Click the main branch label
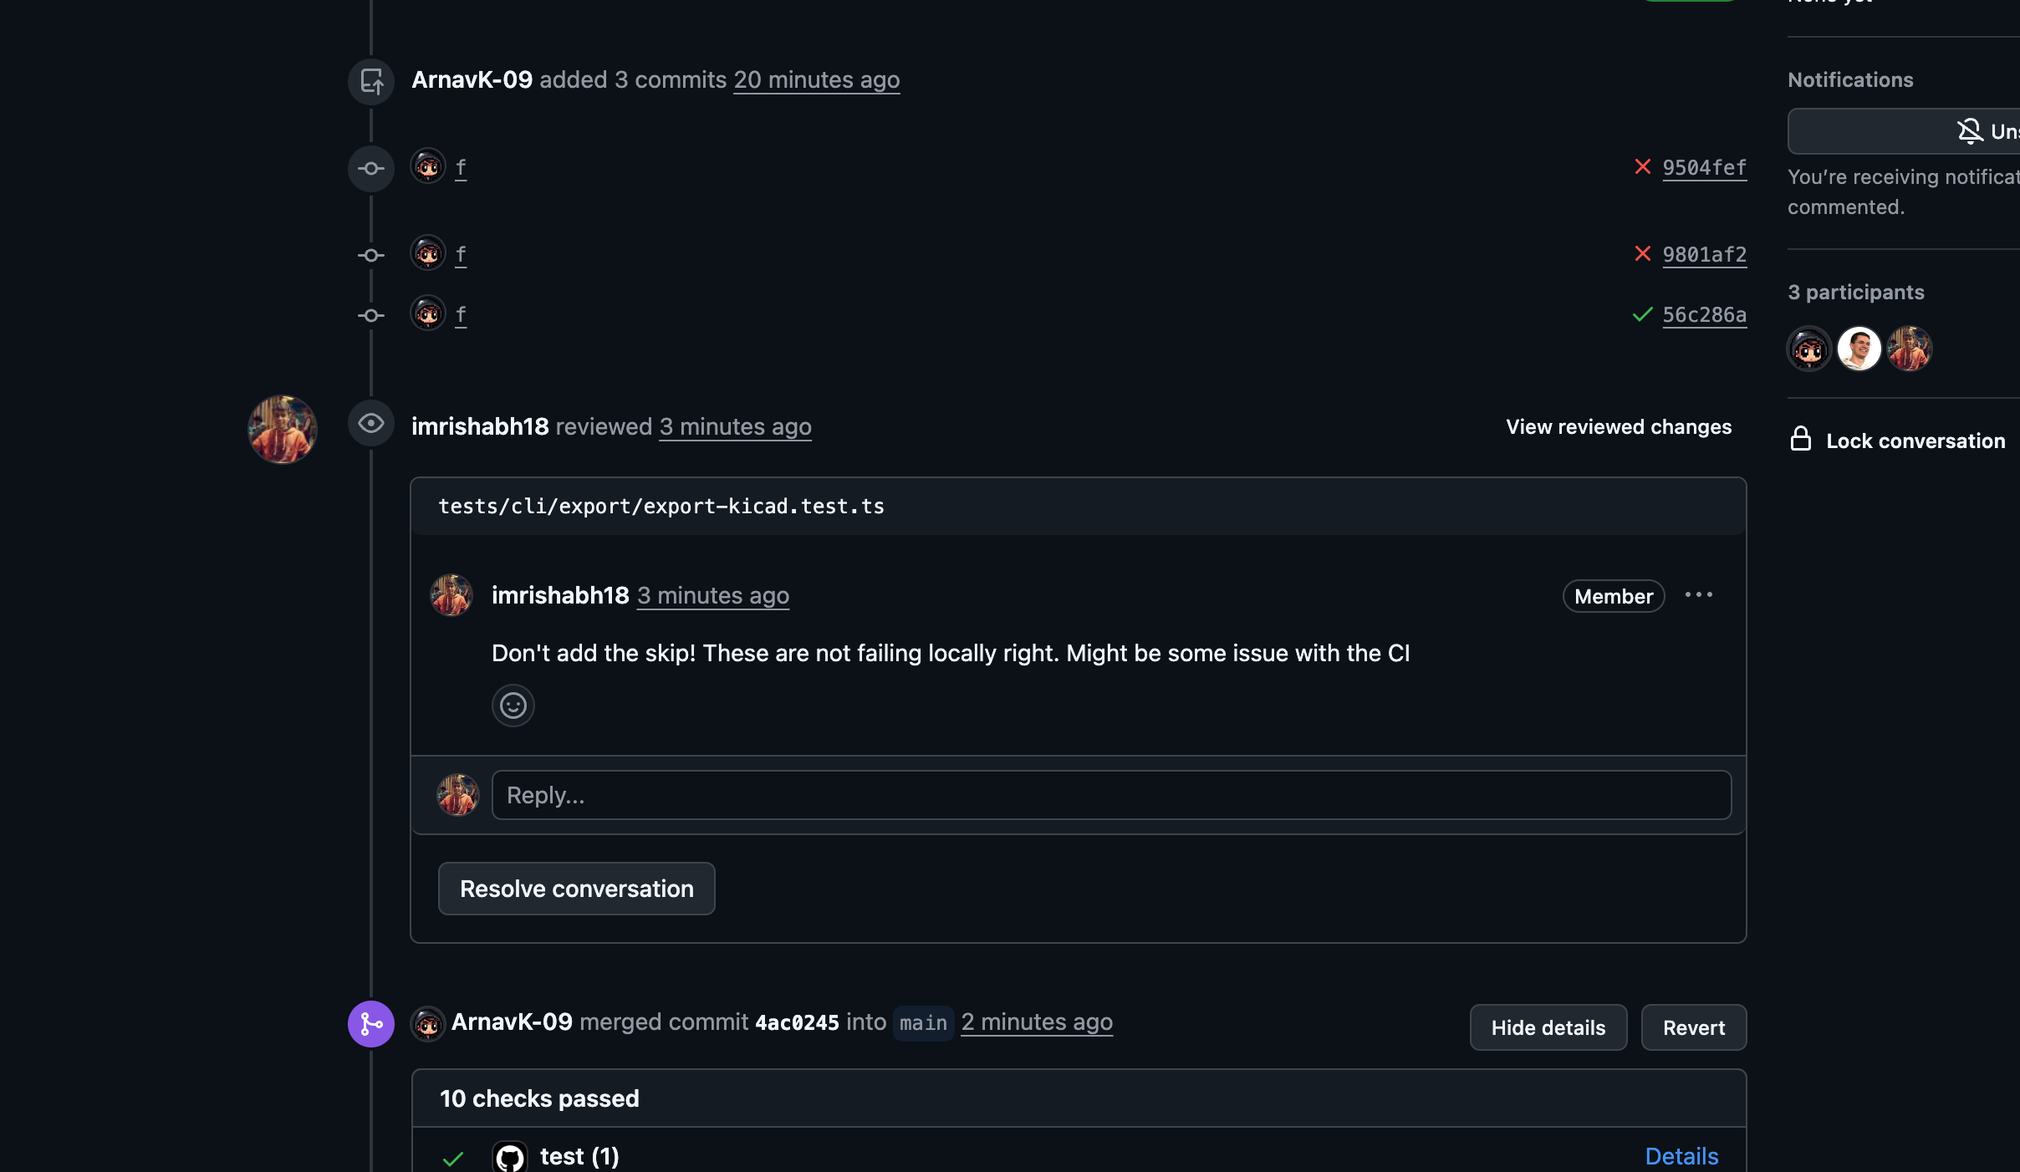The image size is (2020, 1172). tap(923, 1022)
